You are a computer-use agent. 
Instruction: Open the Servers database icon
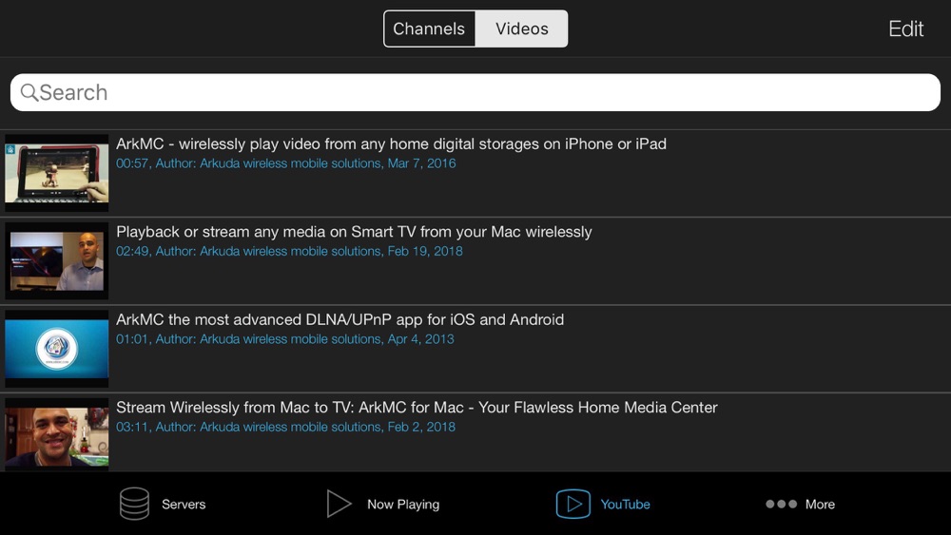click(x=134, y=504)
